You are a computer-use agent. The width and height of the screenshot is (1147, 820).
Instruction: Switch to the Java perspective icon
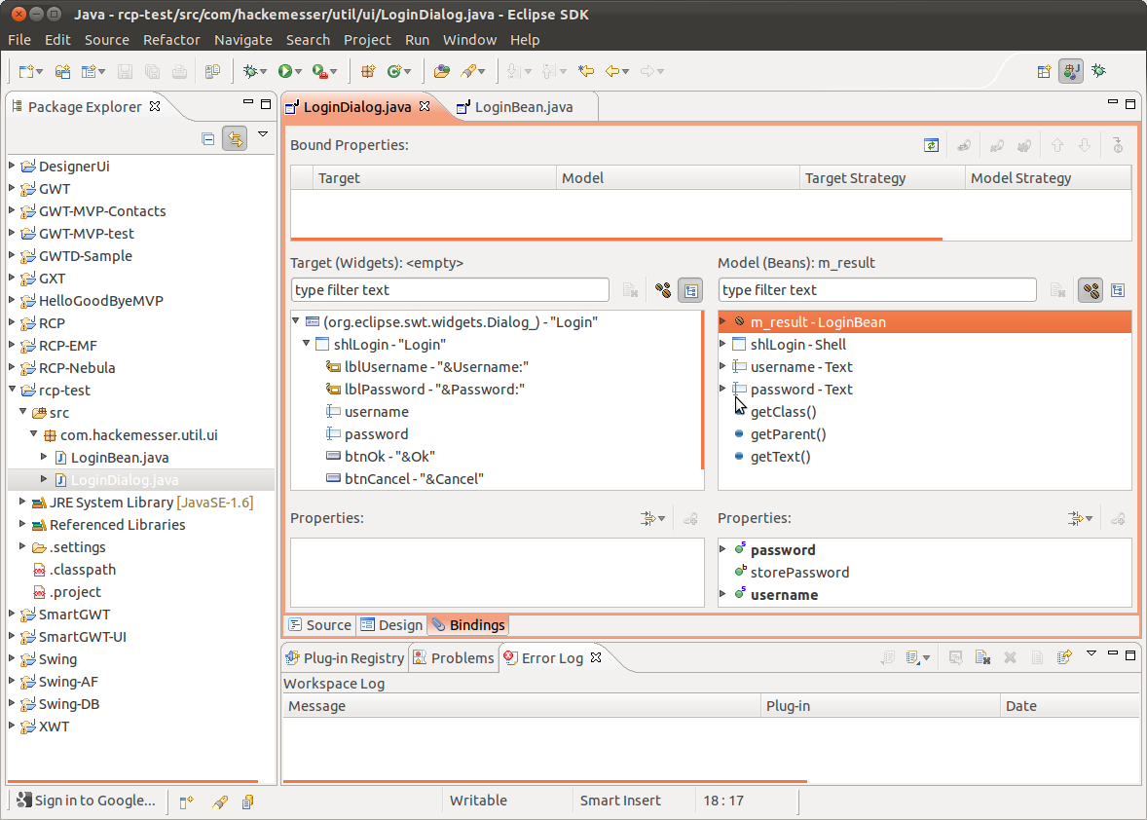click(x=1071, y=71)
